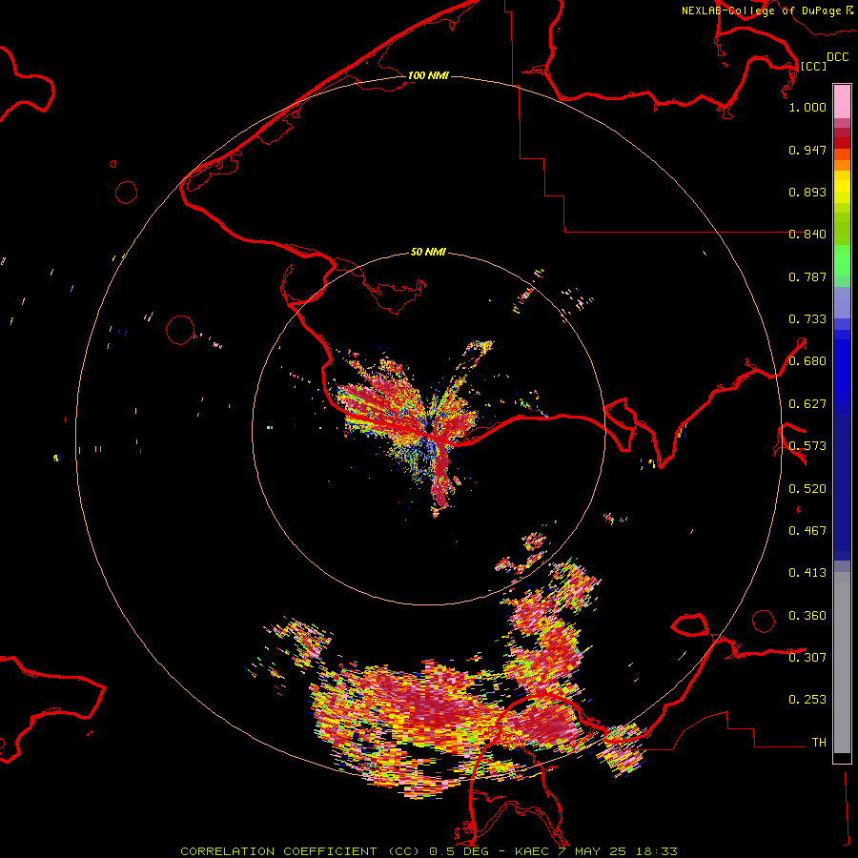The width and height of the screenshot is (858, 858).
Task: Select the 0.627 scale value
Action: pyautogui.click(x=807, y=404)
